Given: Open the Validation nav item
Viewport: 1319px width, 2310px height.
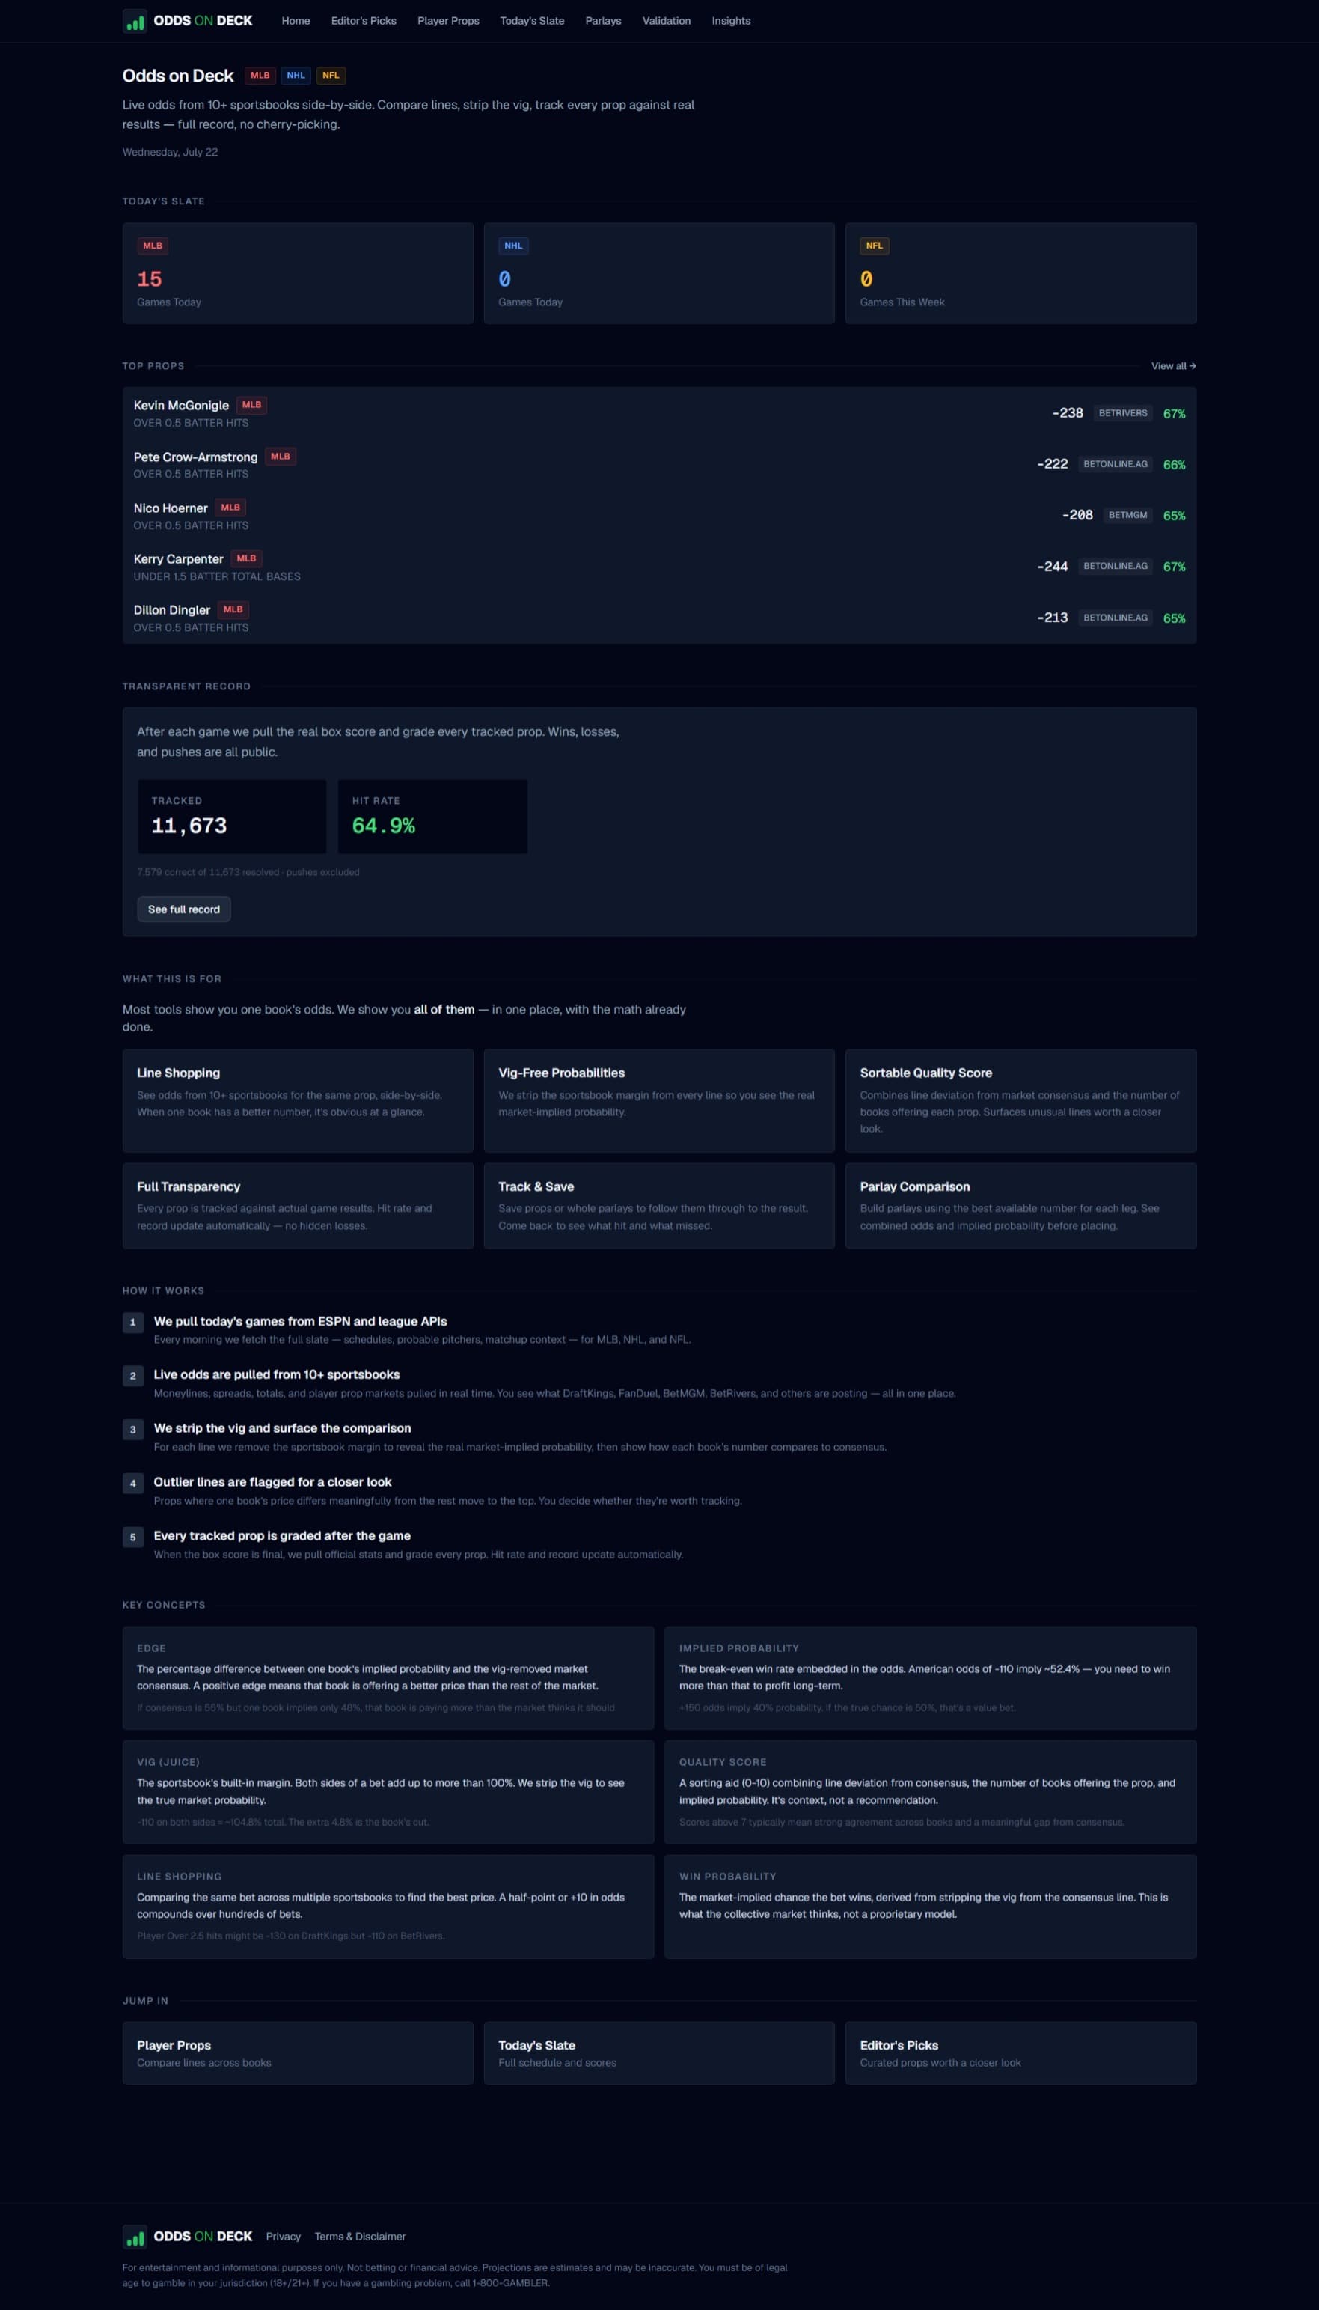Looking at the screenshot, I should coord(667,21).
